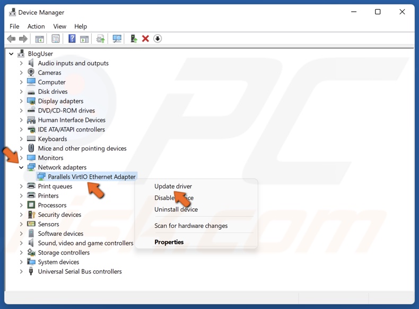Click the BlogUser computer root icon

click(21, 54)
